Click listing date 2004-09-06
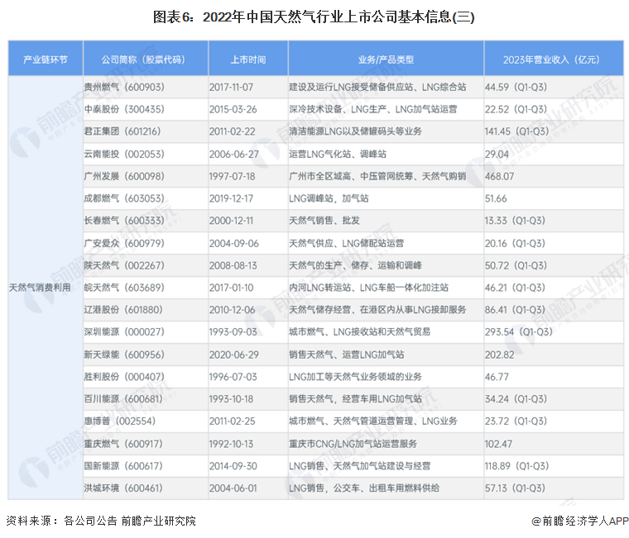629x538 pixels. (x=234, y=243)
